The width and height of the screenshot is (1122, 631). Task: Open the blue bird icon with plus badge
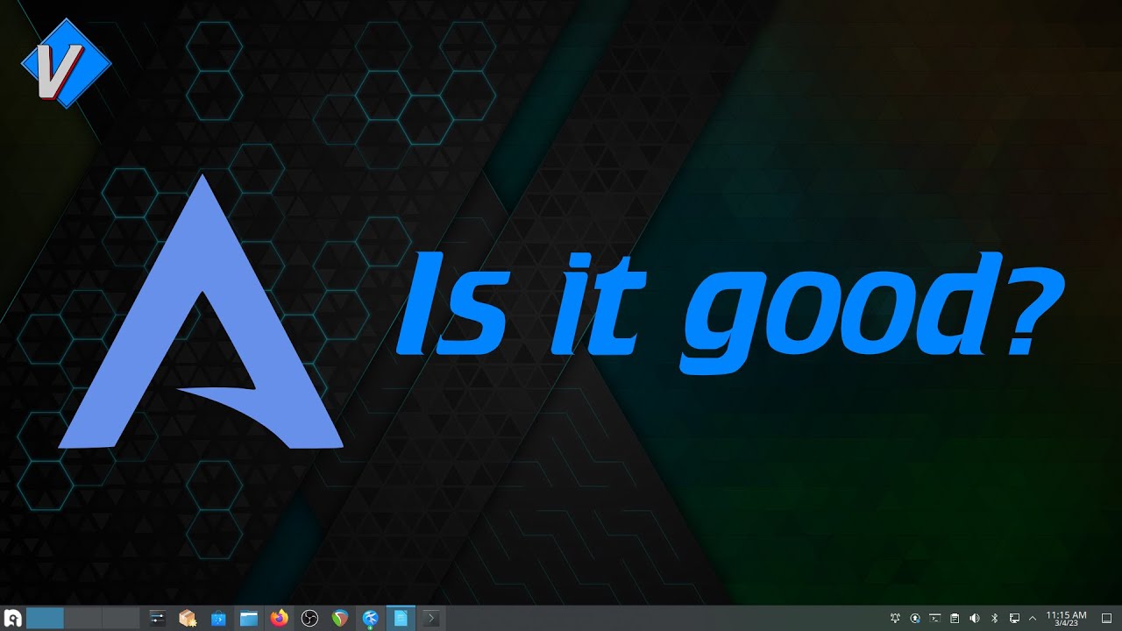pos(370,619)
